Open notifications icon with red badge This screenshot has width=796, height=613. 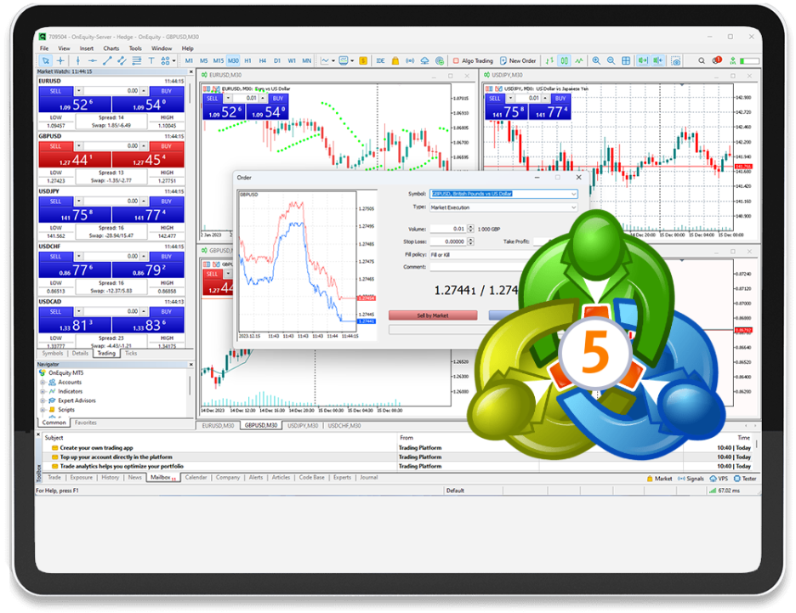tap(716, 60)
